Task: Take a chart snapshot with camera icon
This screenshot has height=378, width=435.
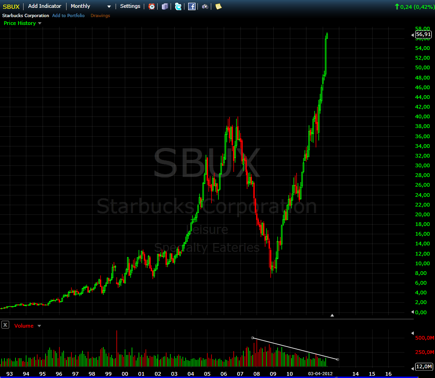Action: [205, 6]
